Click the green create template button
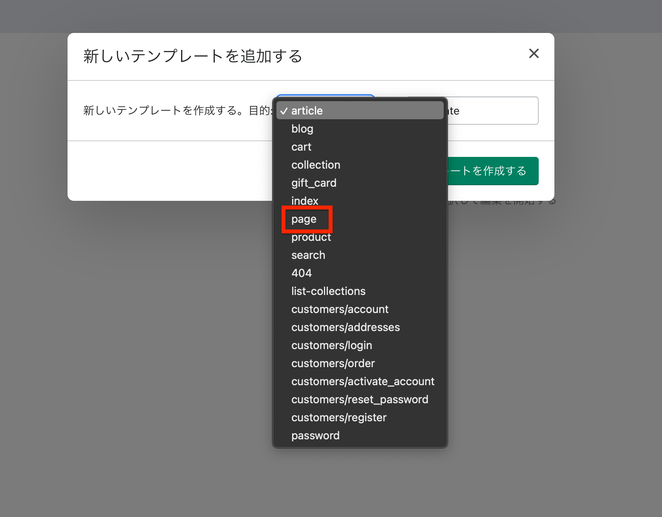The height and width of the screenshot is (517, 662). coord(493,171)
